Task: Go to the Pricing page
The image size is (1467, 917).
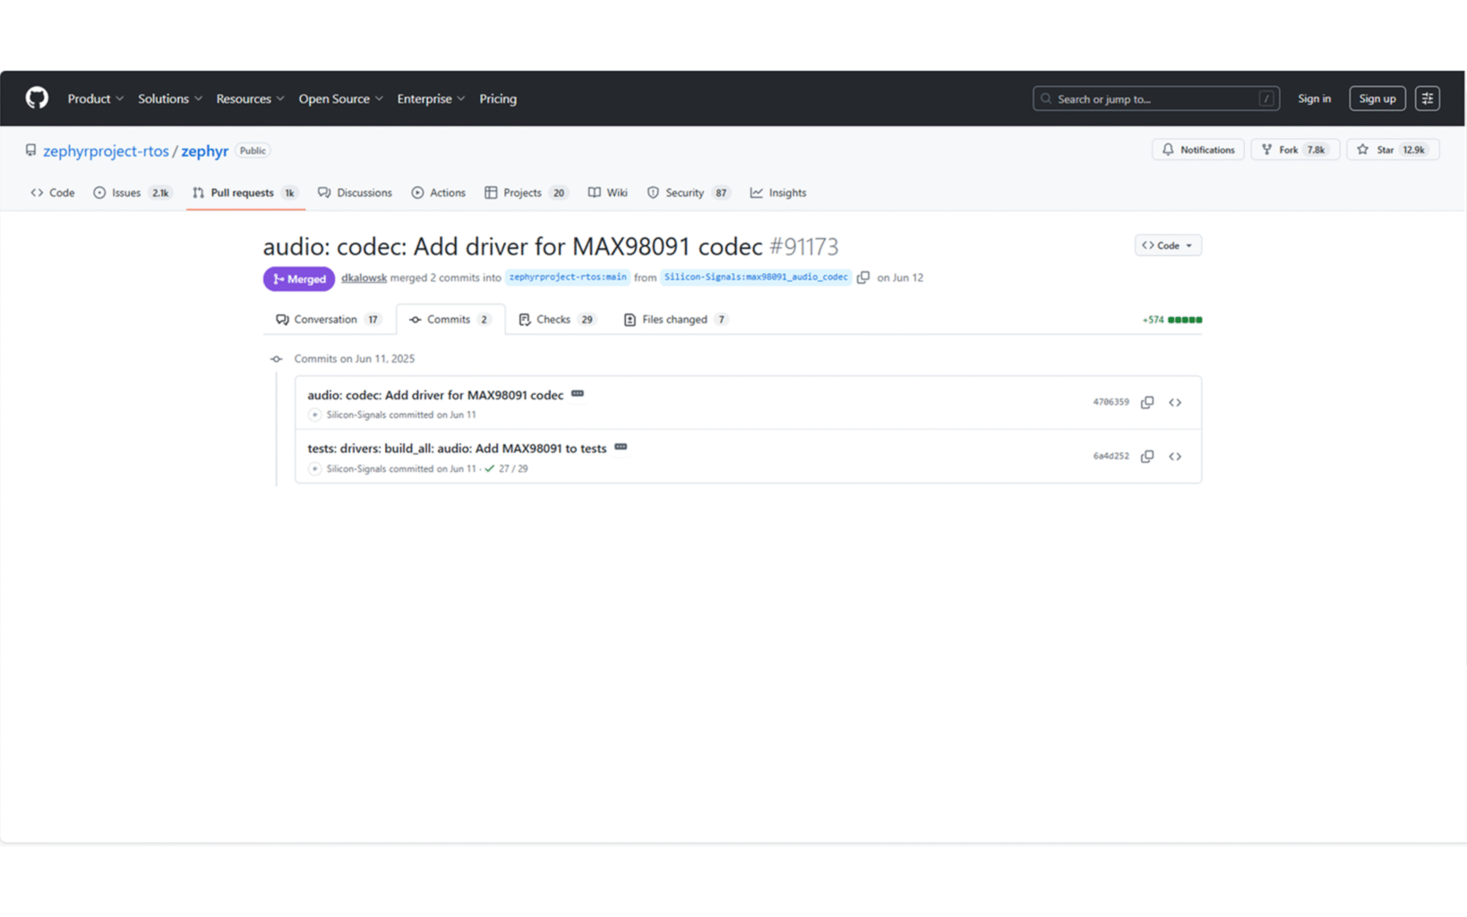Action: pos(498,99)
